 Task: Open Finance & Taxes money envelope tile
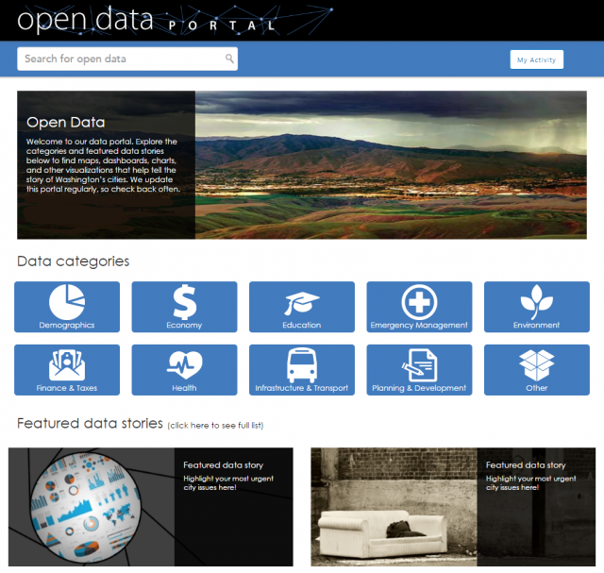point(67,370)
